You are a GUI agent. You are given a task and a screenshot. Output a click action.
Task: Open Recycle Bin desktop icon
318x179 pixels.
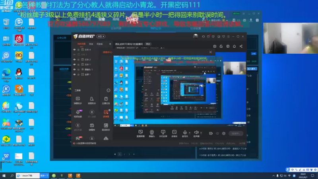[6, 24]
